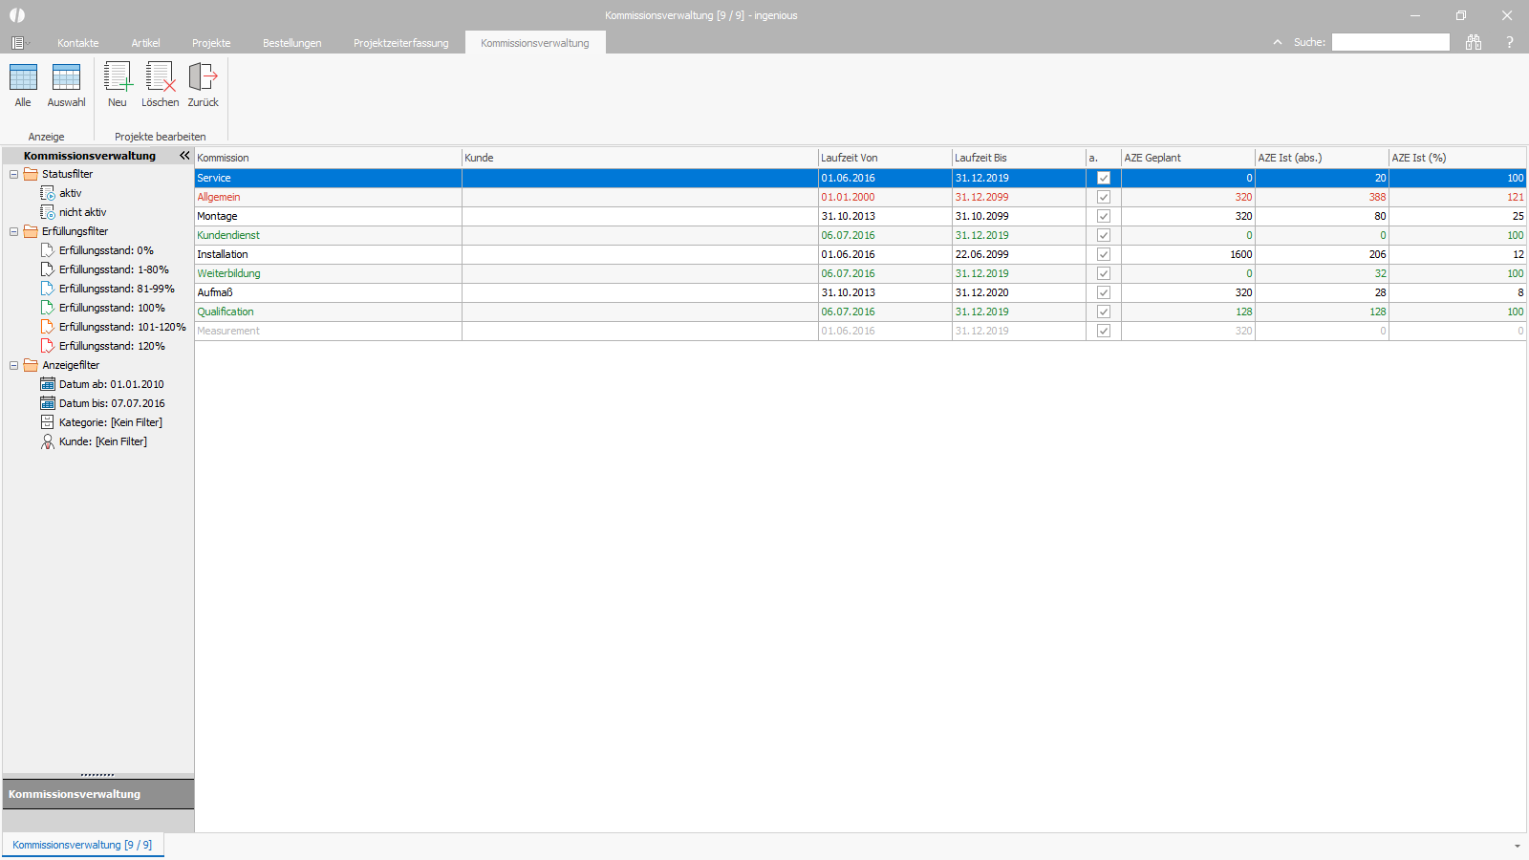The width and height of the screenshot is (1529, 860).
Task: Toggle the active checkbox for Installation
Action: [x=1104, y=254]
